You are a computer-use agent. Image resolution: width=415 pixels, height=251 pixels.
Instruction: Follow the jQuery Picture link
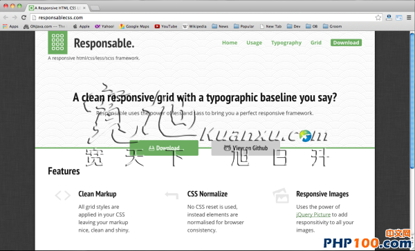[x=313, y=214]
